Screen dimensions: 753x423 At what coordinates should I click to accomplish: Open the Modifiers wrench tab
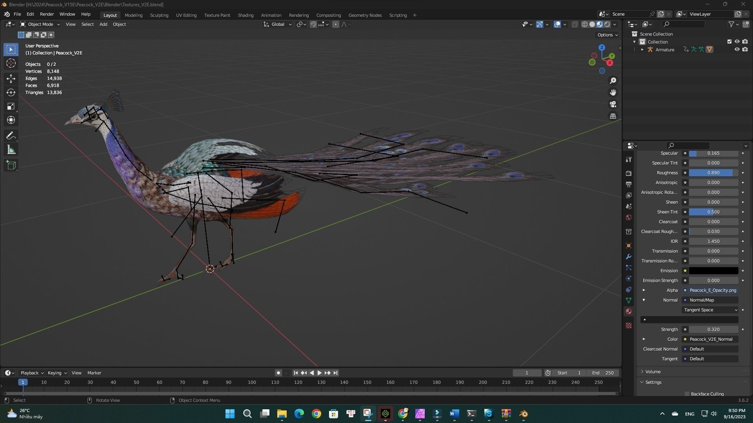point(629,257)
